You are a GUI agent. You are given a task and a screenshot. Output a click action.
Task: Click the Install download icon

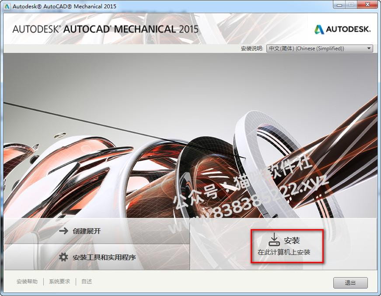(x=274, y=240)
